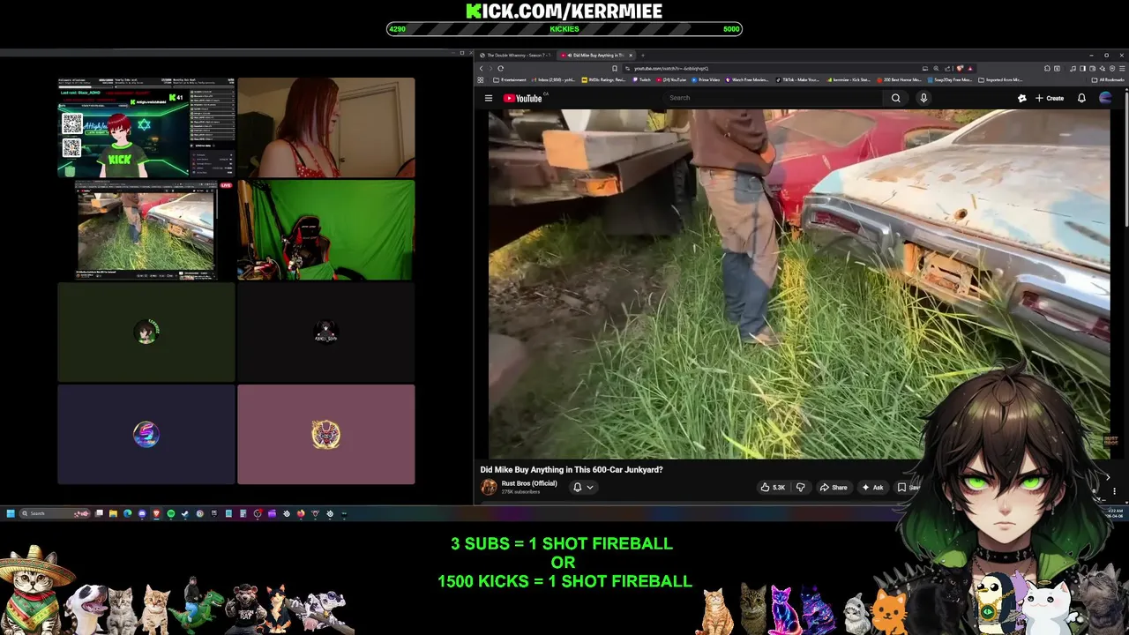This screenshot has width=1129, height=635.
Task: Expand the subscription notification bell dropdown
Action: (x=583, y=487)
